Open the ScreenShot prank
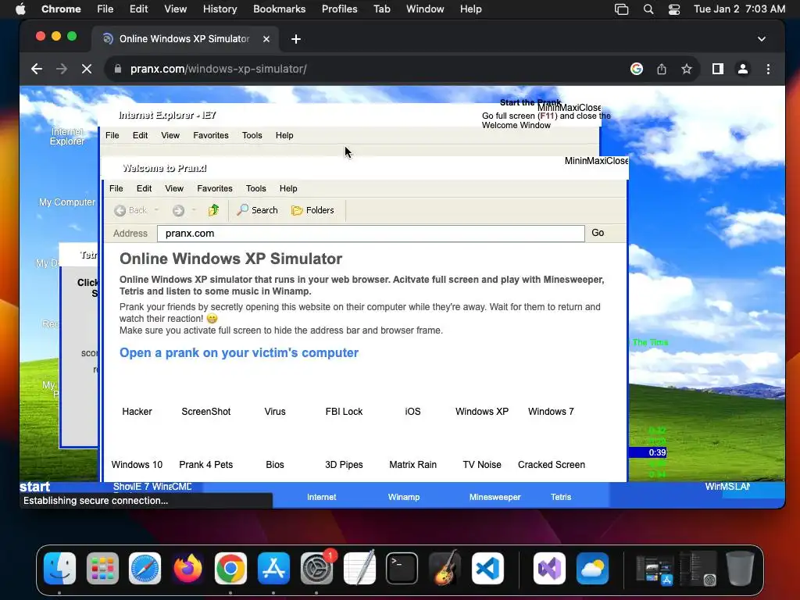This screenshot has width=800, height=600. (x=206, y=412)
